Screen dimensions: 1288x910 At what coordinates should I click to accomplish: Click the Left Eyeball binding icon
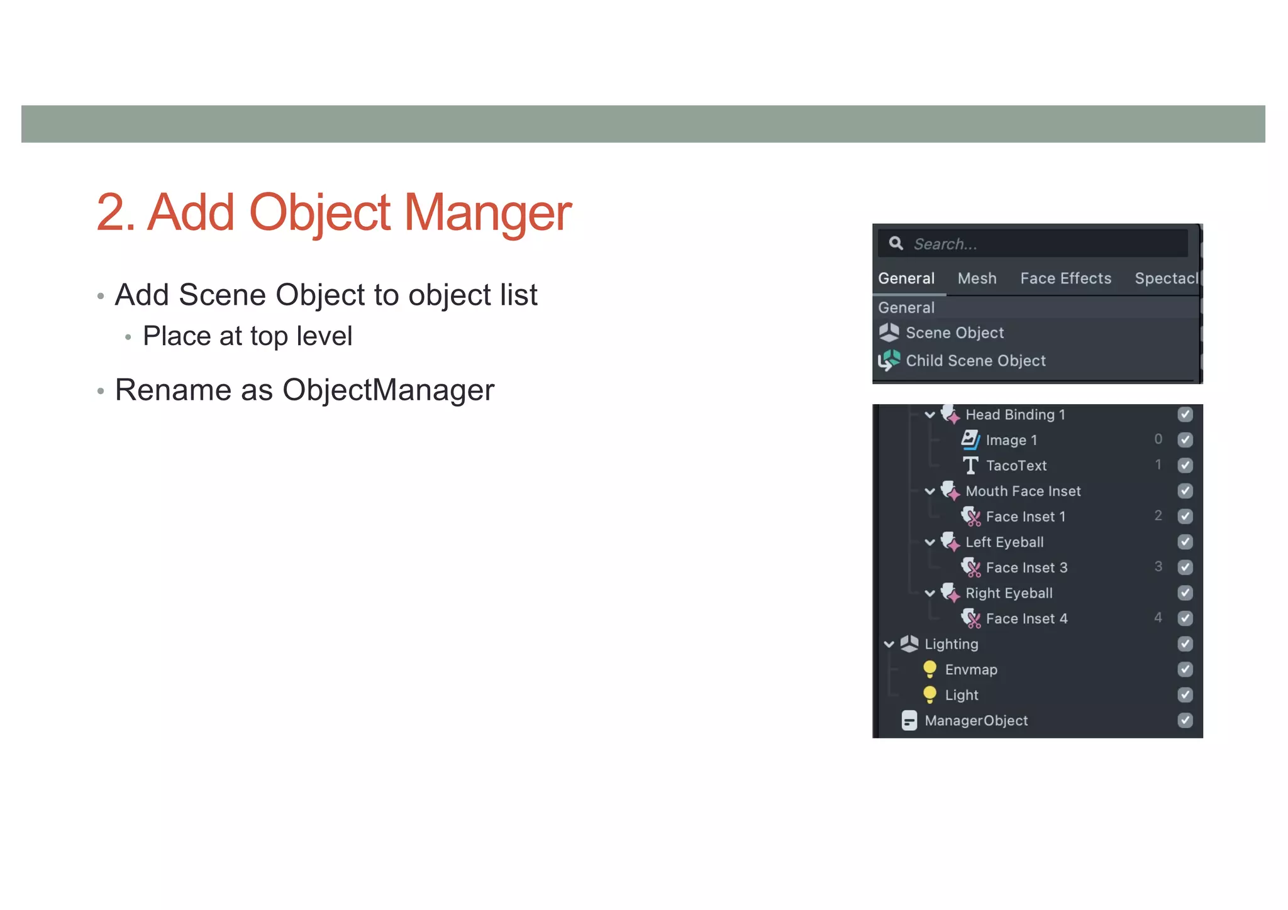click(950, 542)
